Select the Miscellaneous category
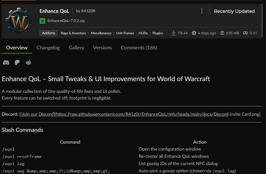This screenshot has width=266, height=174. coord(101,33)
